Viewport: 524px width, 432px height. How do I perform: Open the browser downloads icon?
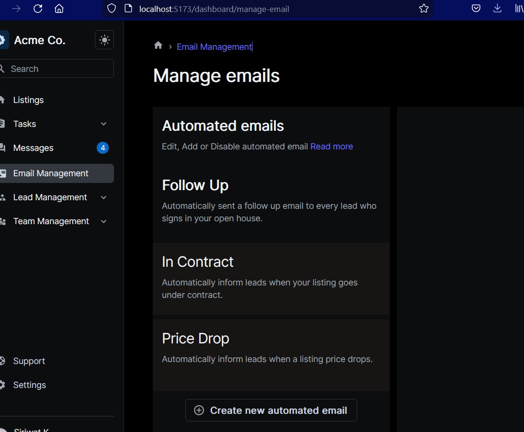coord(497,9)
